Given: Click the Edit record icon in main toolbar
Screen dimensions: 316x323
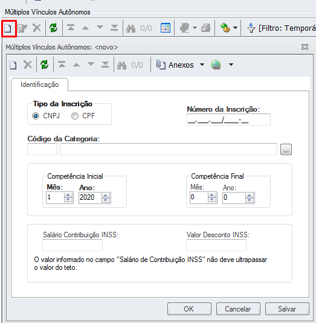Looking at the screenshot, I should pos(22,28).
